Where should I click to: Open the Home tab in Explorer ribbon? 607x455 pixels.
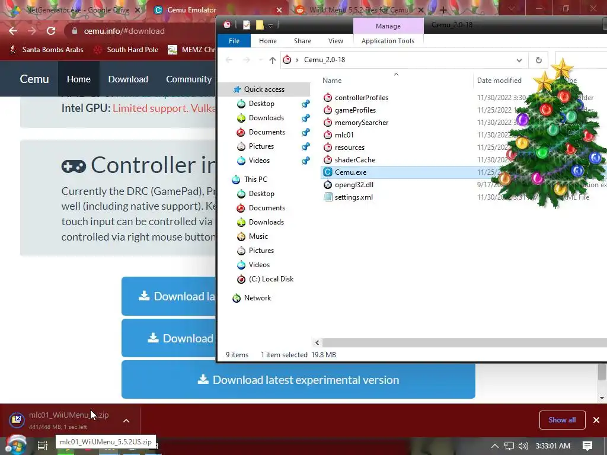267,41
